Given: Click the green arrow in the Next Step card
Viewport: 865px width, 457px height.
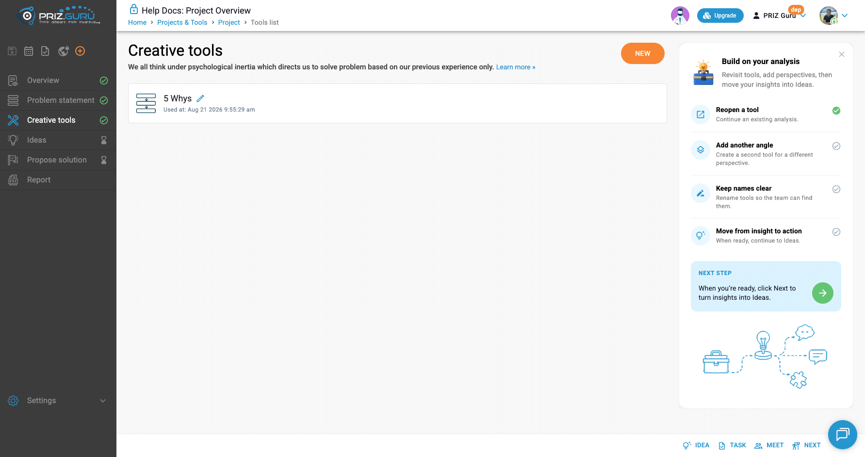Looking at the screenshot, I should pos(823,293).
